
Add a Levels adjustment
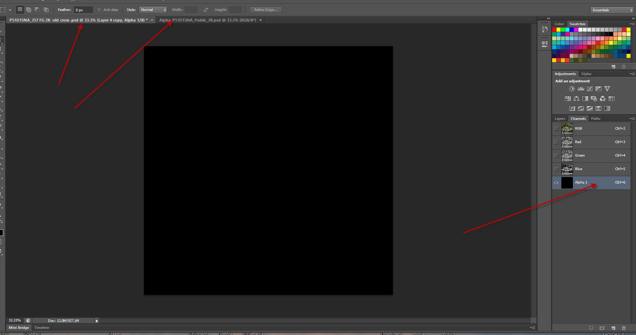pos(581,89)
